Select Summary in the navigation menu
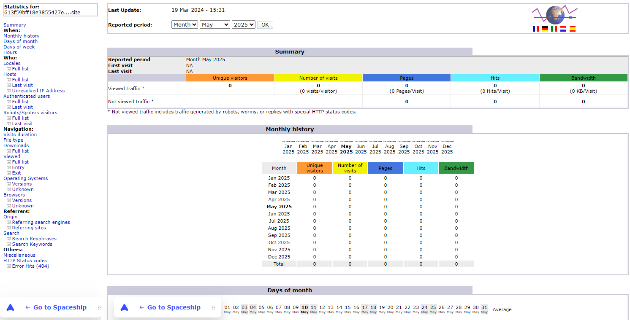Image resolution: width=630 pixels, height=320 pixels. 14,24
